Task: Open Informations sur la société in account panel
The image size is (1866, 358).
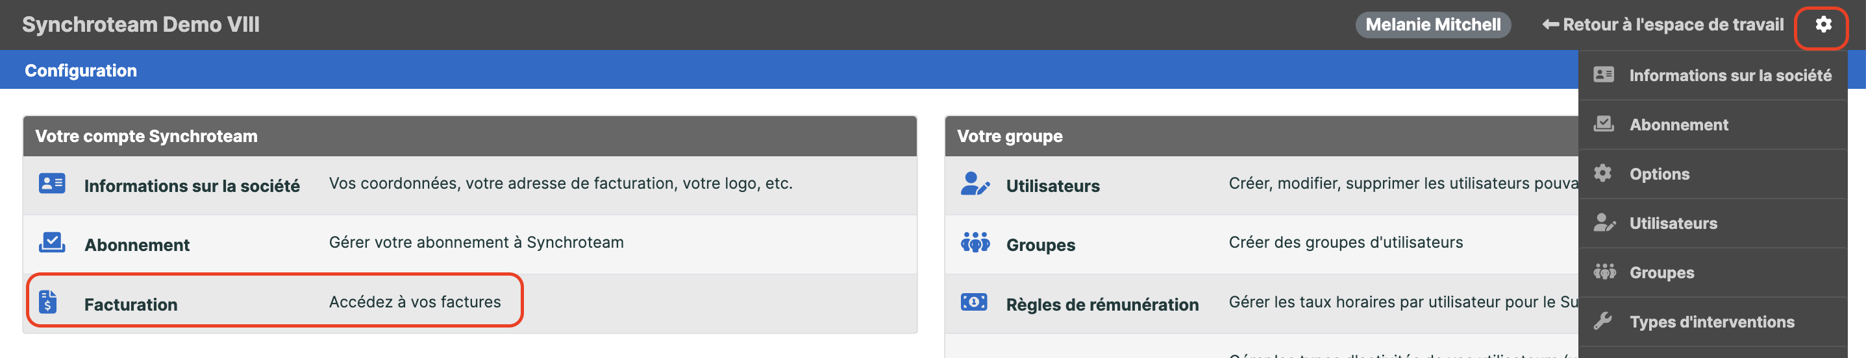Action: point(192,186)
